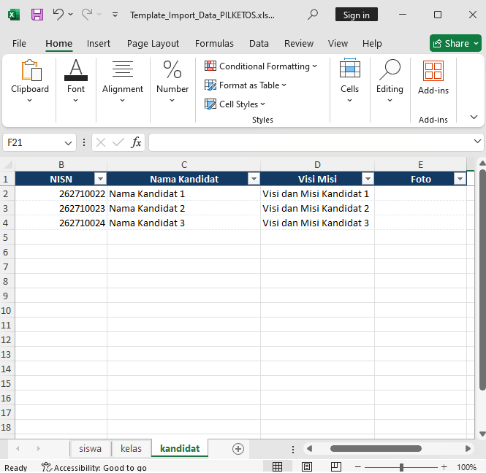The width and height of the screenshot is (486, 473).
Task: Click the zoom slider handle
Action: point(401,467)
